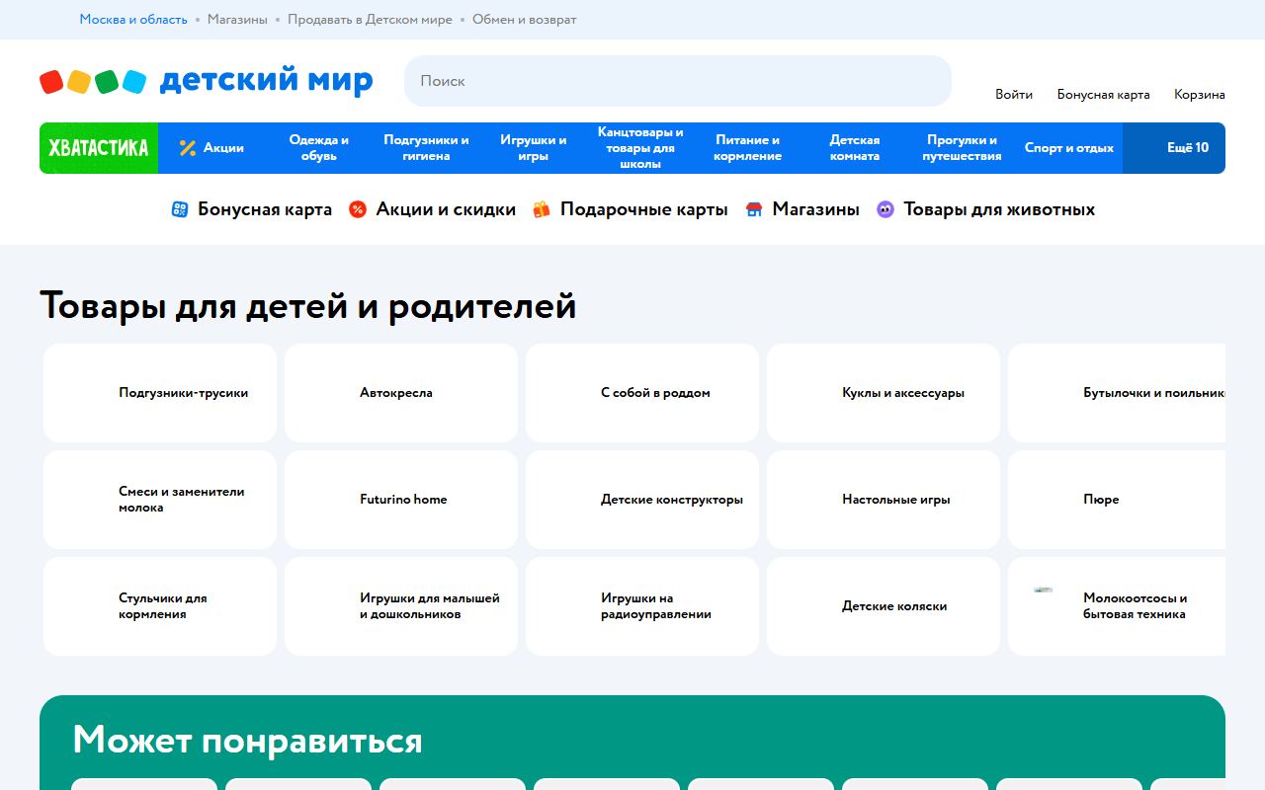Open Подгузники и гигиена menu

(426, 148)
